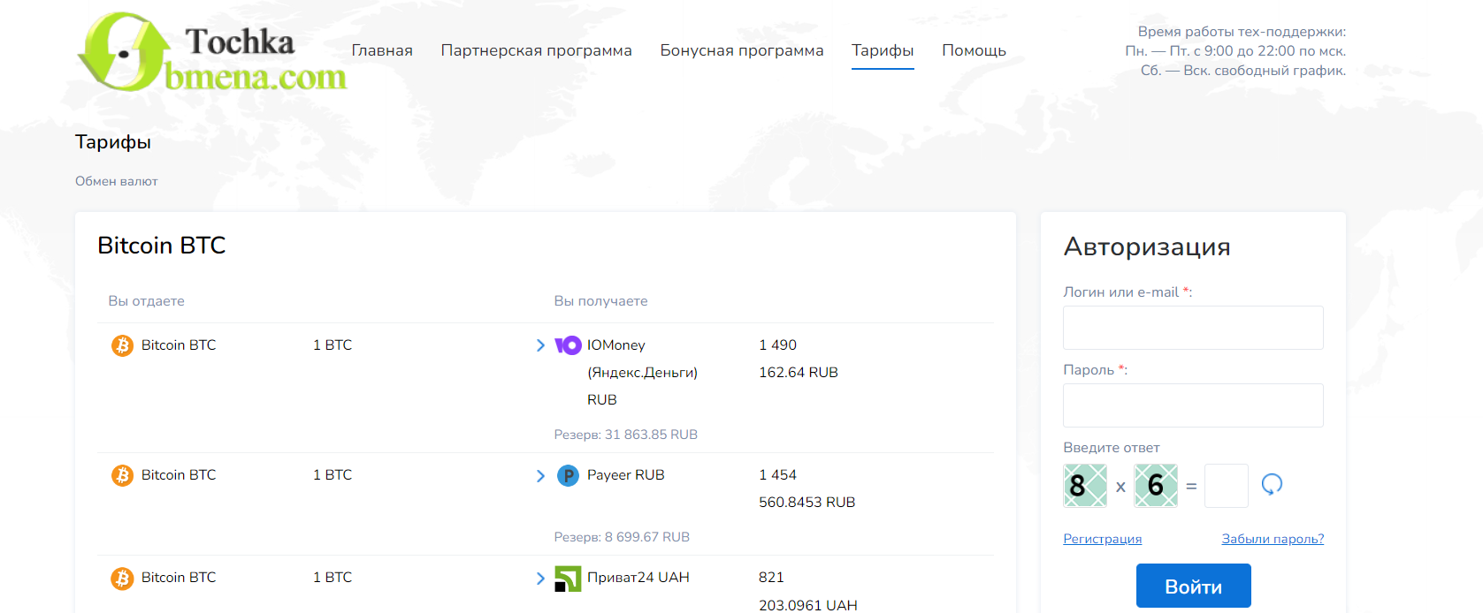Click IOMoney (Яндекс.Деньги) RUB label
This screenshot has height=613, width=1483.
tap(642, 372)
